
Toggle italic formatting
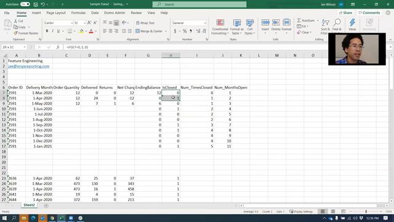pyautogui.click(x=52, y=31)
